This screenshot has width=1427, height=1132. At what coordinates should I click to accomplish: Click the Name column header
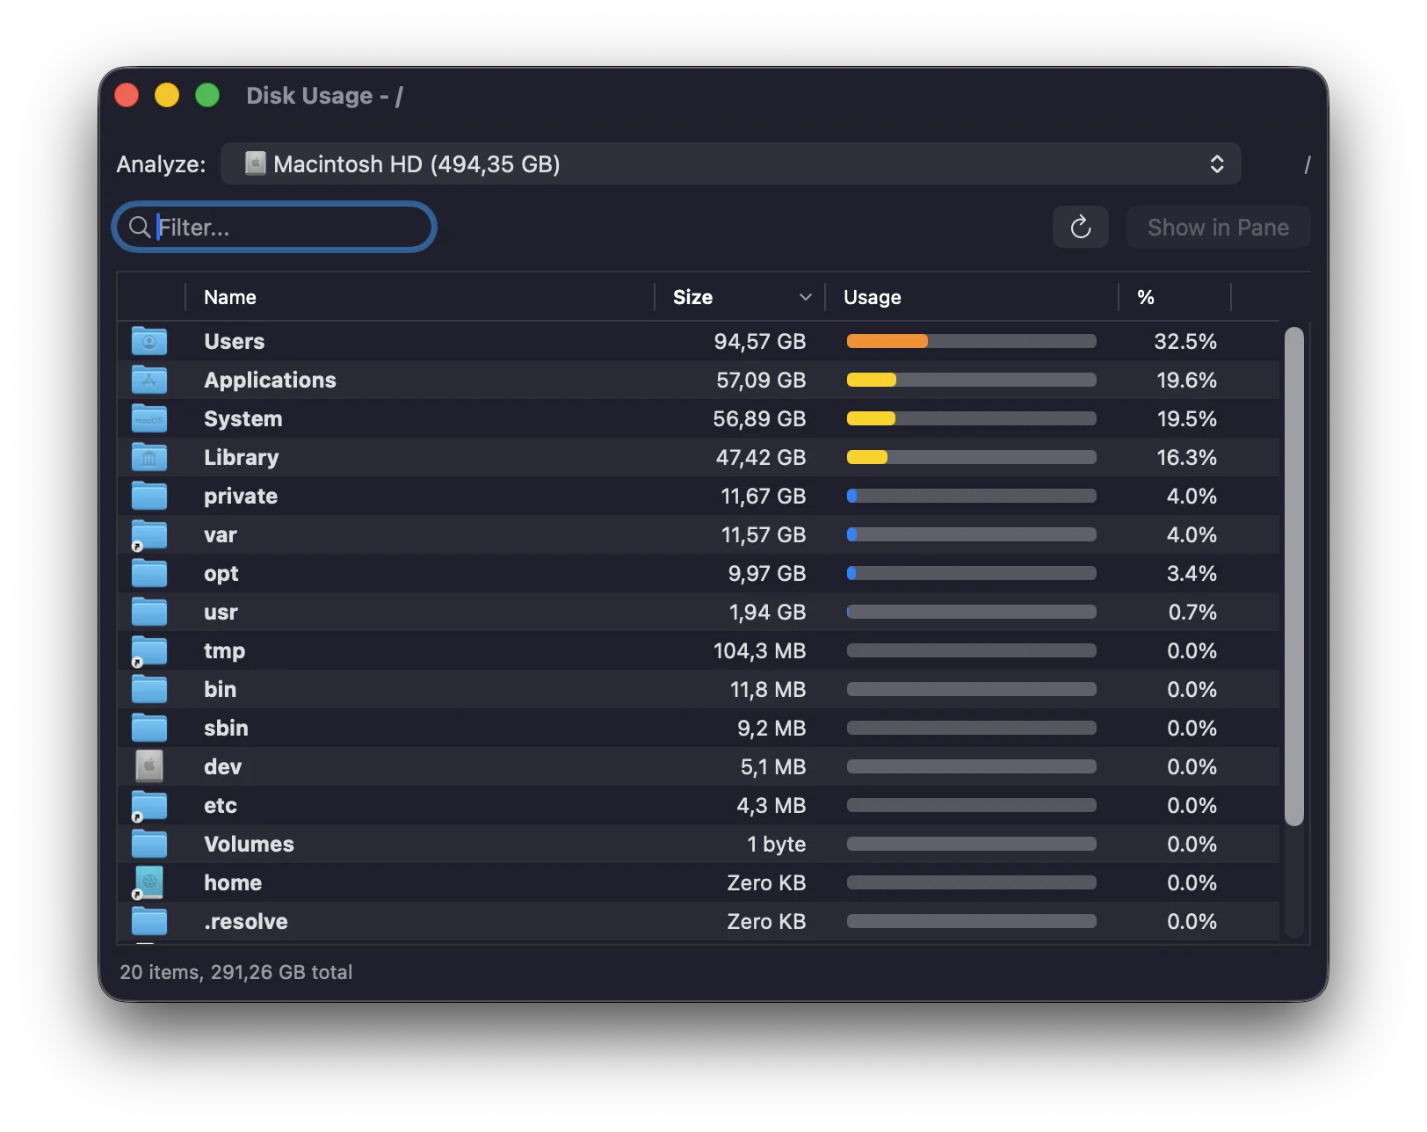(230, 297)
